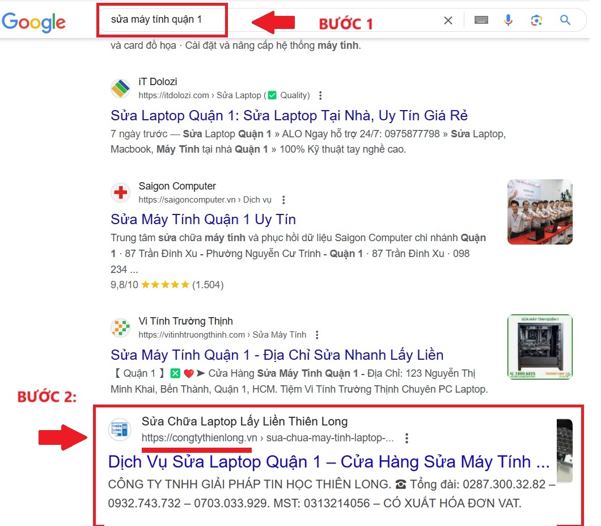The image size is (601, 526).
Task: Start voice search with microphone icon
Action: 508,20
